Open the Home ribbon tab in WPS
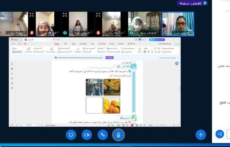This screenshot has width=230, height=147. [57, 43]
